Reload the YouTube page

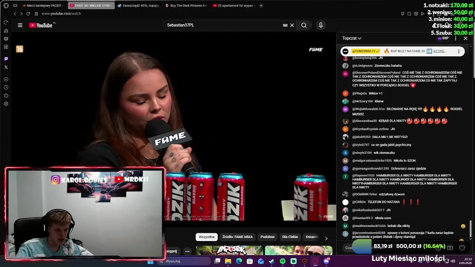click(x=28, y=14)
